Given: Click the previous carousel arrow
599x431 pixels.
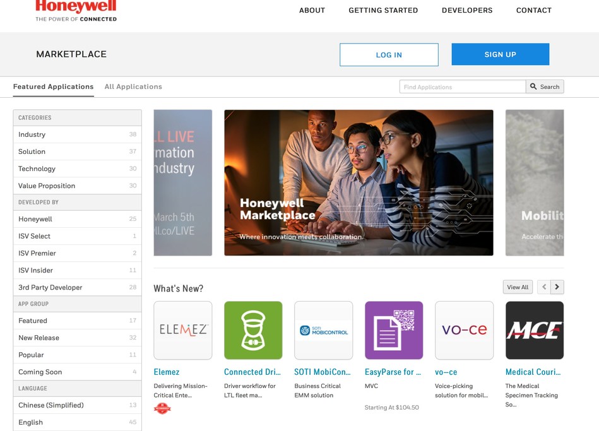Looking at the screenshot, I should [x=543, y=286].
